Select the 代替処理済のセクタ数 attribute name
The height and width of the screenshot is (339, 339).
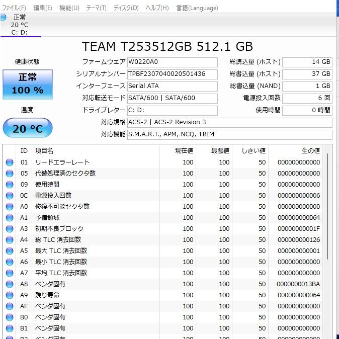coord(65,174)
